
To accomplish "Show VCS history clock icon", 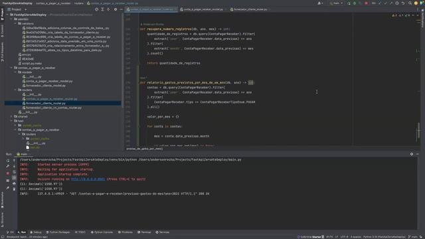I will point(397,3).
